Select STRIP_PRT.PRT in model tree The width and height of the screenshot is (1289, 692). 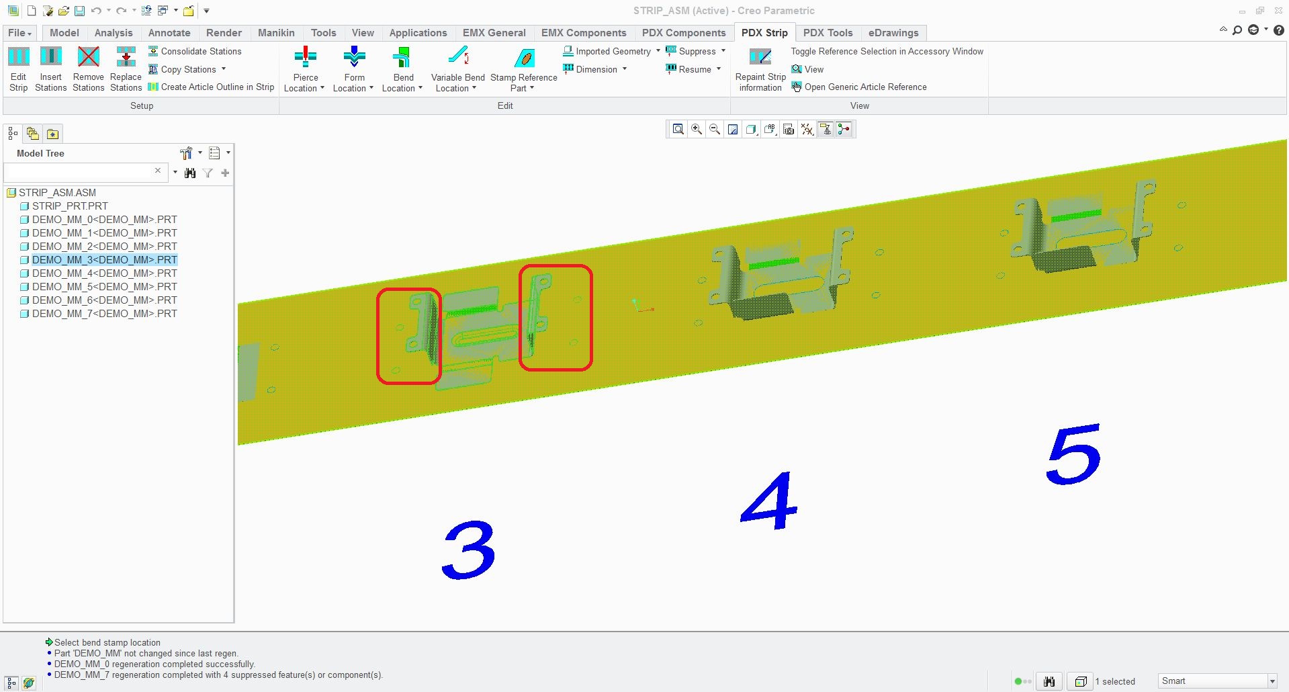[x=64, y=206]
